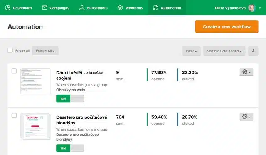Viewport: 266px width, 155px height.
Task: Switch to the Subscribers tab label
Action: click(97, 8)
